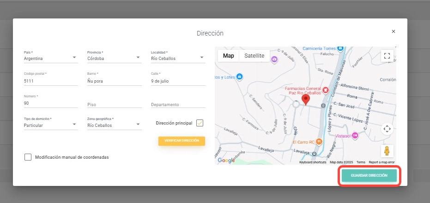Toggle fullscreen view on the map
The image size is (430, 203).
click(x=387, y=56)
